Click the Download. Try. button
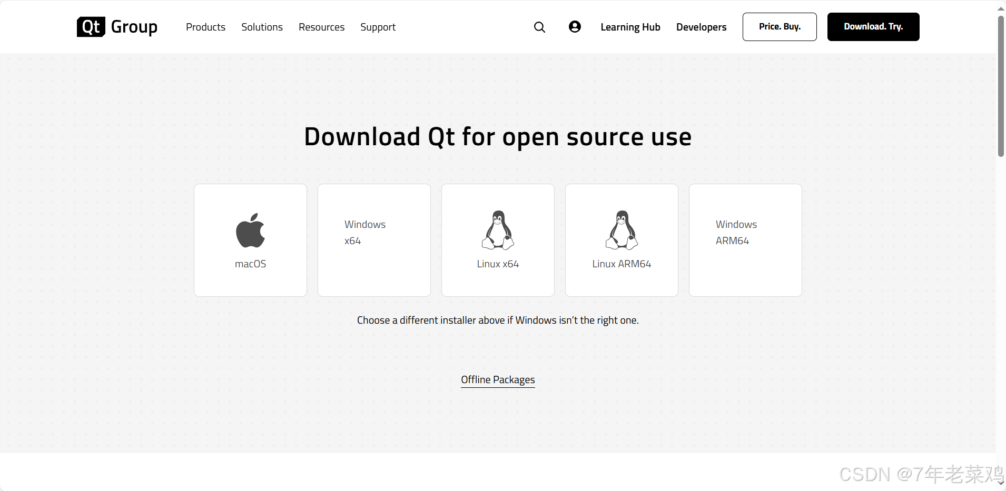This screenshot has height=491, width=1006. [x=873, y=27]
